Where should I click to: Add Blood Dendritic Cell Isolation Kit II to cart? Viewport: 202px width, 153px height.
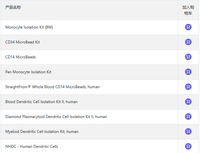[x=188, y=102]
